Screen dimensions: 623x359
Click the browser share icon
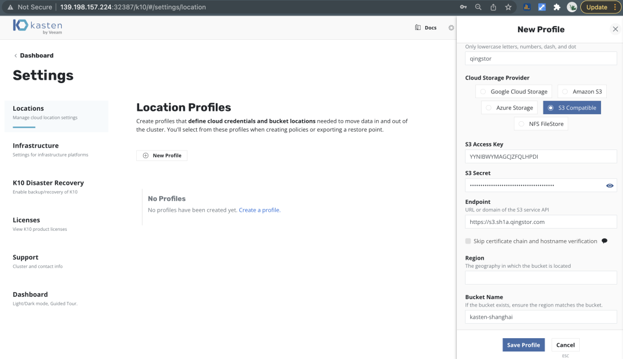click(493, 7)
